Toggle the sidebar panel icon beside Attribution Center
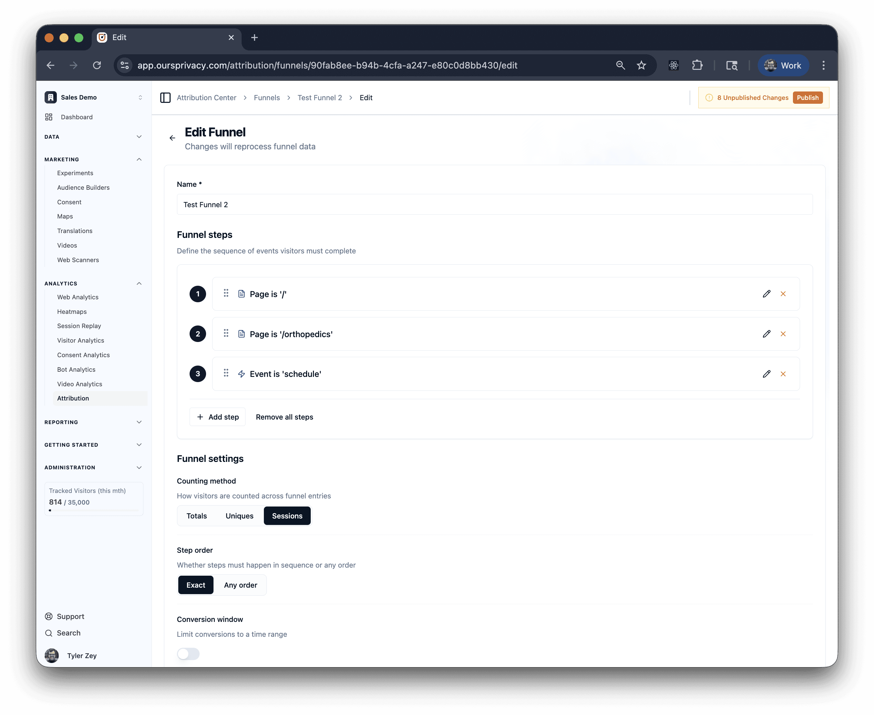 click(165, 98)
